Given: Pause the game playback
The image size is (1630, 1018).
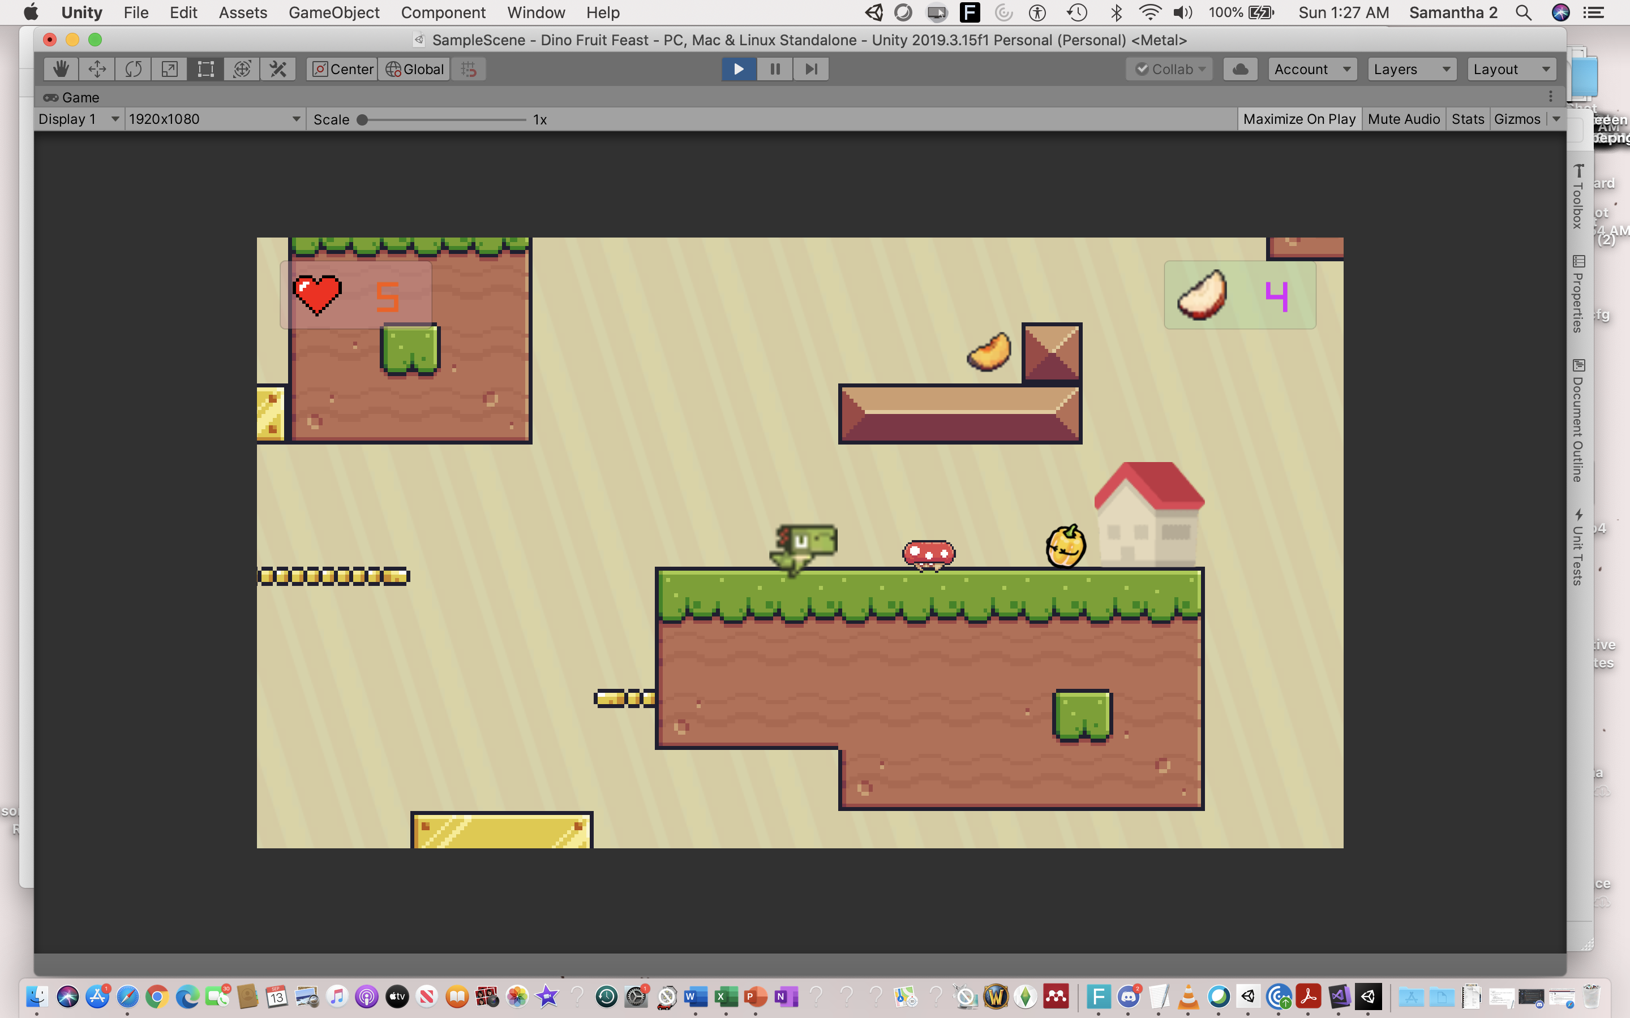Looking at the screenshot, I should click(x=775, y=68).
